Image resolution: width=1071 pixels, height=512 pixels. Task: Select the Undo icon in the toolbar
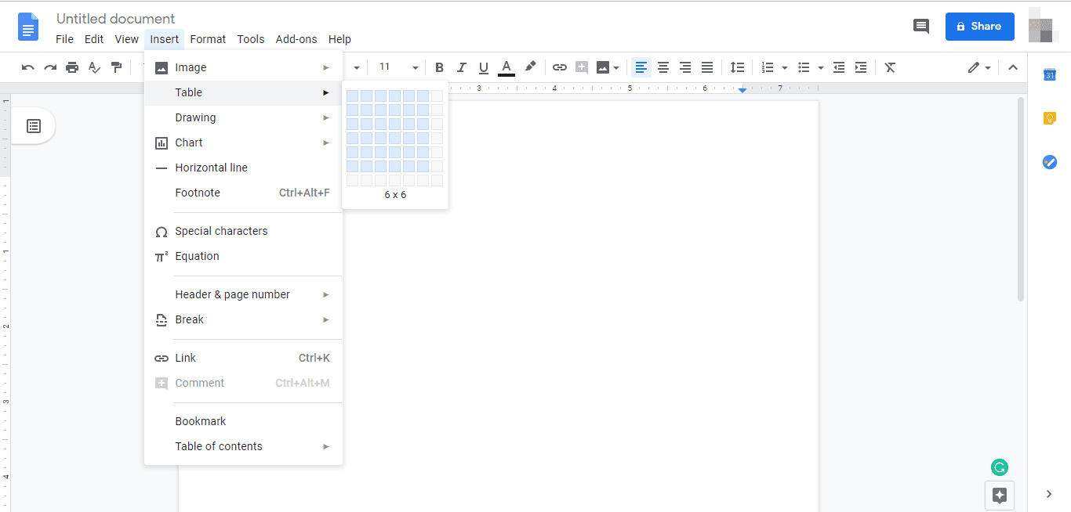click(x=27, y=67)
